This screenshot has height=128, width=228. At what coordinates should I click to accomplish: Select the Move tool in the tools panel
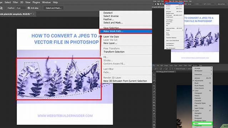pos(153,75)
